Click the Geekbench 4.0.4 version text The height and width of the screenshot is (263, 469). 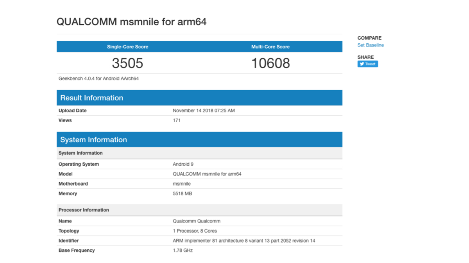coord(98,79)
